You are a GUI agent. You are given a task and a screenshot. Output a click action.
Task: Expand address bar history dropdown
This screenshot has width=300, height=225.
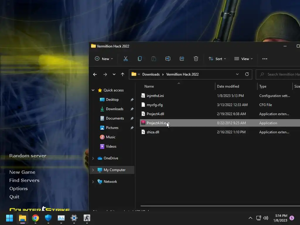[x=237, y=74]
